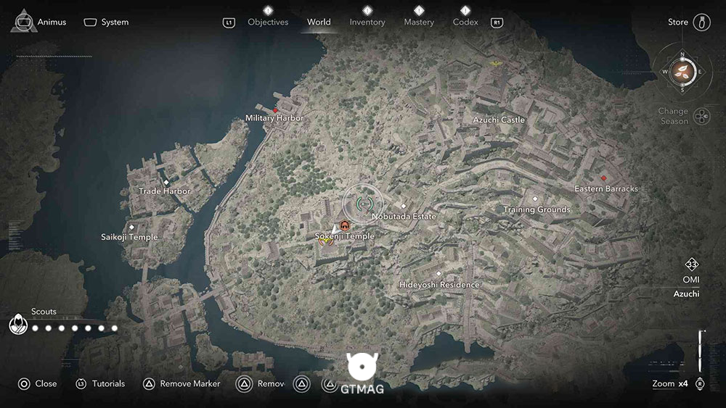
Task: Click the Azuchi Castle label
Action: [499, 120]
